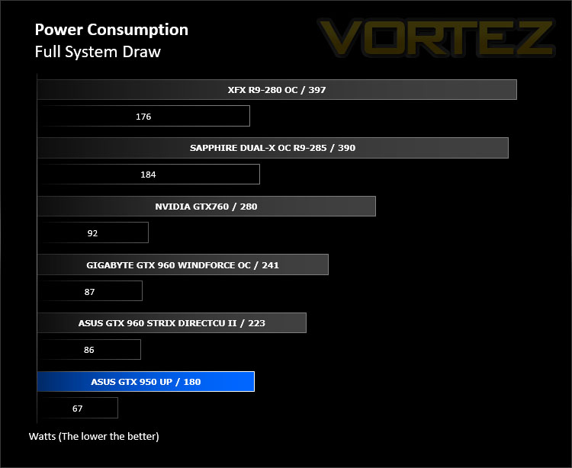Screen dimensions: 572x468
Task: Click the 223 value in the ASUS STRIX bar
Action: tap(256, 323)
